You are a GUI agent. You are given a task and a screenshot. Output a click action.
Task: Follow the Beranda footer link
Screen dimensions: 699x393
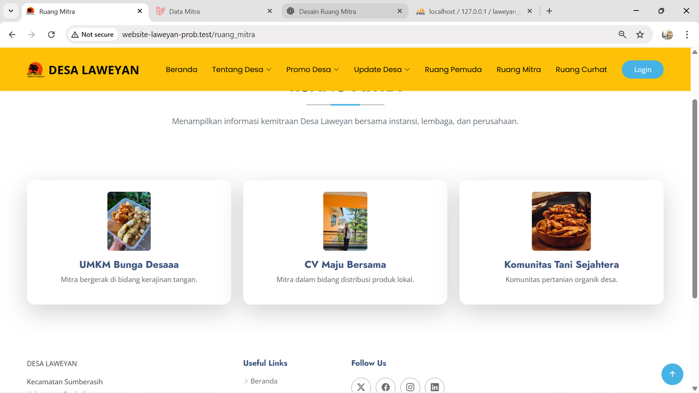click(264, 381)
